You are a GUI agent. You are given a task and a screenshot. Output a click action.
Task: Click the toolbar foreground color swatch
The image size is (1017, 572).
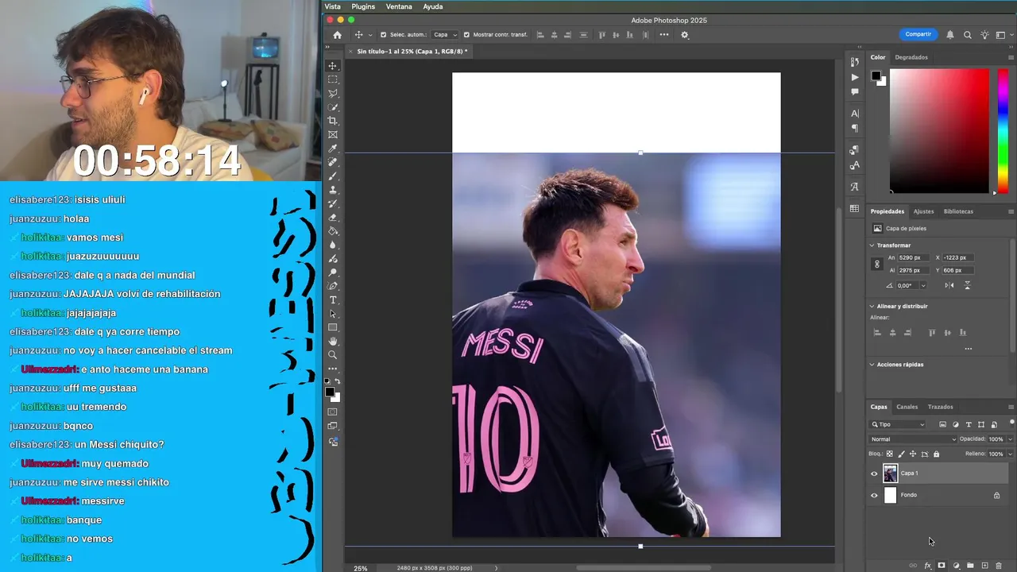point(330,392)
